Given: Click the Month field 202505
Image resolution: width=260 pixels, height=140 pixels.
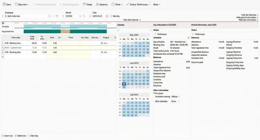Looking at the screenshot, I should (x=72, y=16).
